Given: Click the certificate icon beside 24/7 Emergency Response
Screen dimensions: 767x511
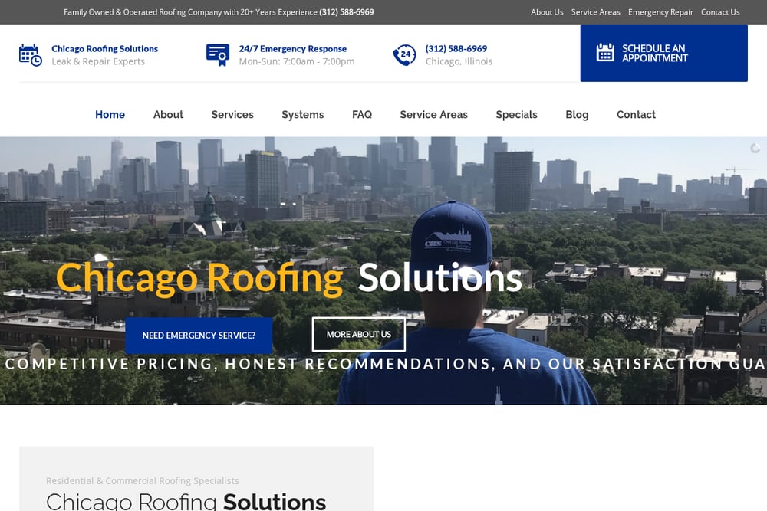Looking at the screenshot, I should [218, 55].
